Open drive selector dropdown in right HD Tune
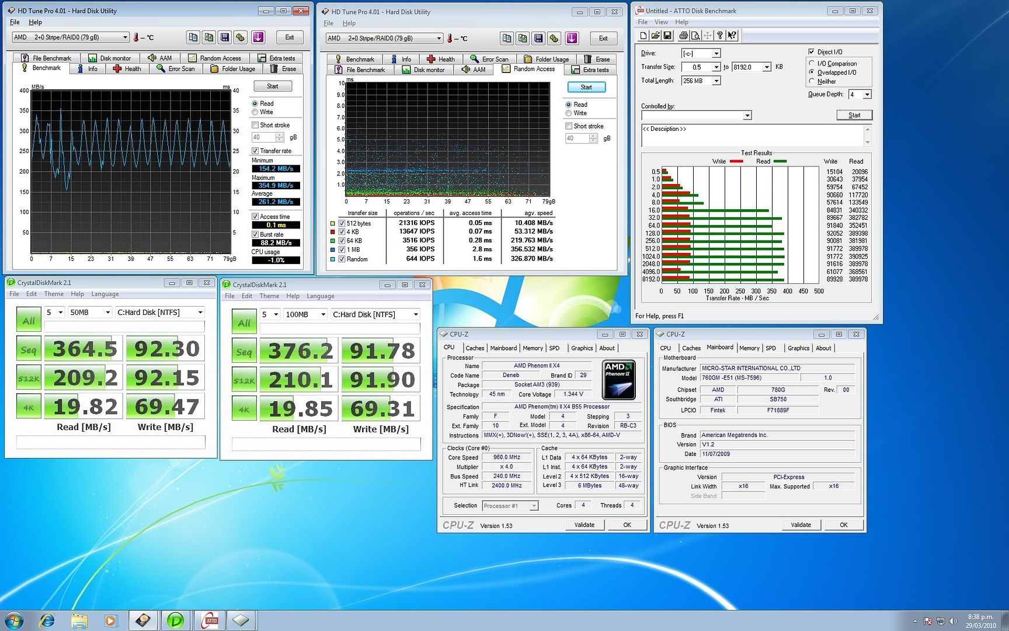The width and height of the screenshot is (1009, 631). coord(439,39)
